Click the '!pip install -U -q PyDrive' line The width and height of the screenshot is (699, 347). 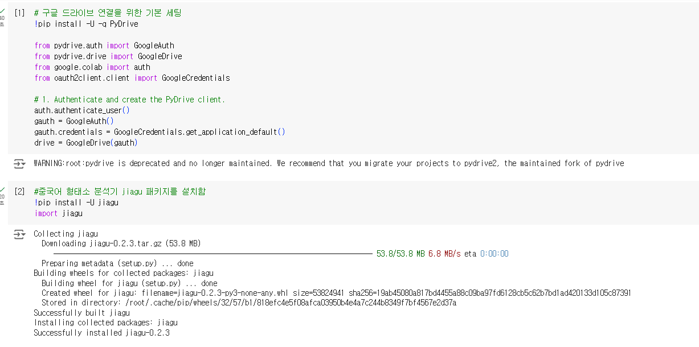click(x=86, y=24)
